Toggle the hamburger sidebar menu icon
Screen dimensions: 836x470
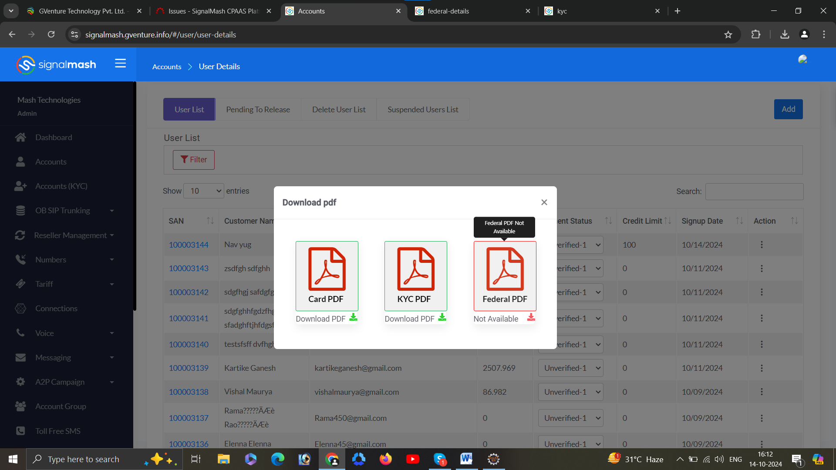[120, 64]
